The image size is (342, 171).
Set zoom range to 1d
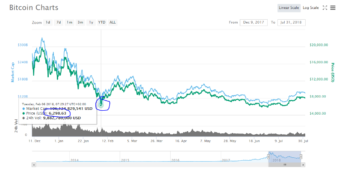click(x=48, y=22)
